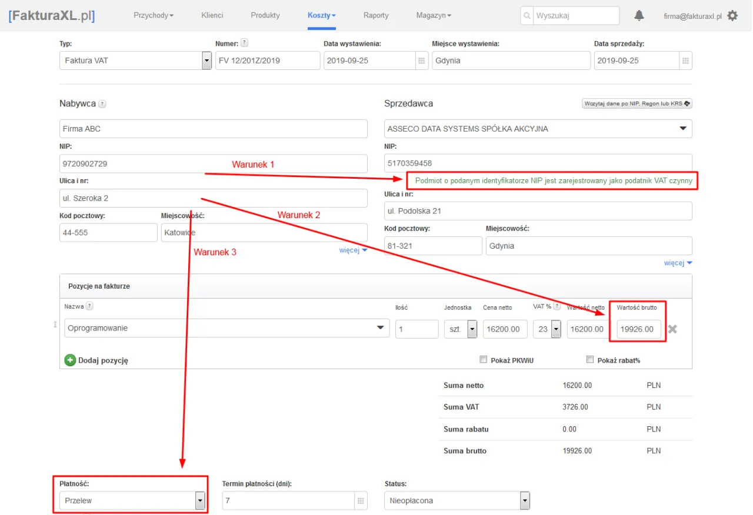Open calendar picker for Data sprzedaży

pyautogui.click(x=685, y=61)
